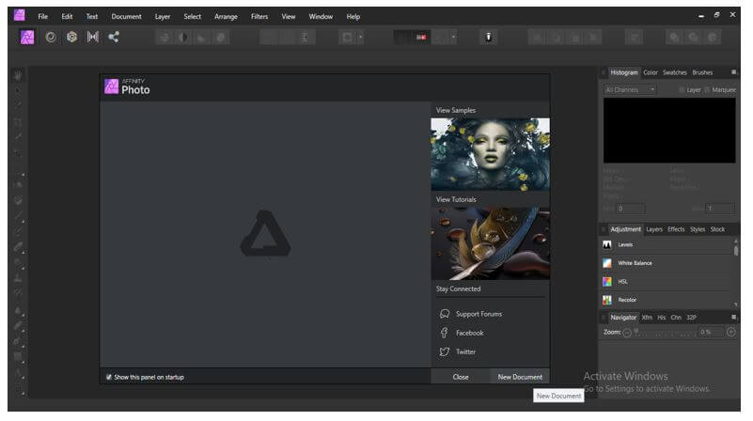Open the Develop Persona icon

pos(71,37)
